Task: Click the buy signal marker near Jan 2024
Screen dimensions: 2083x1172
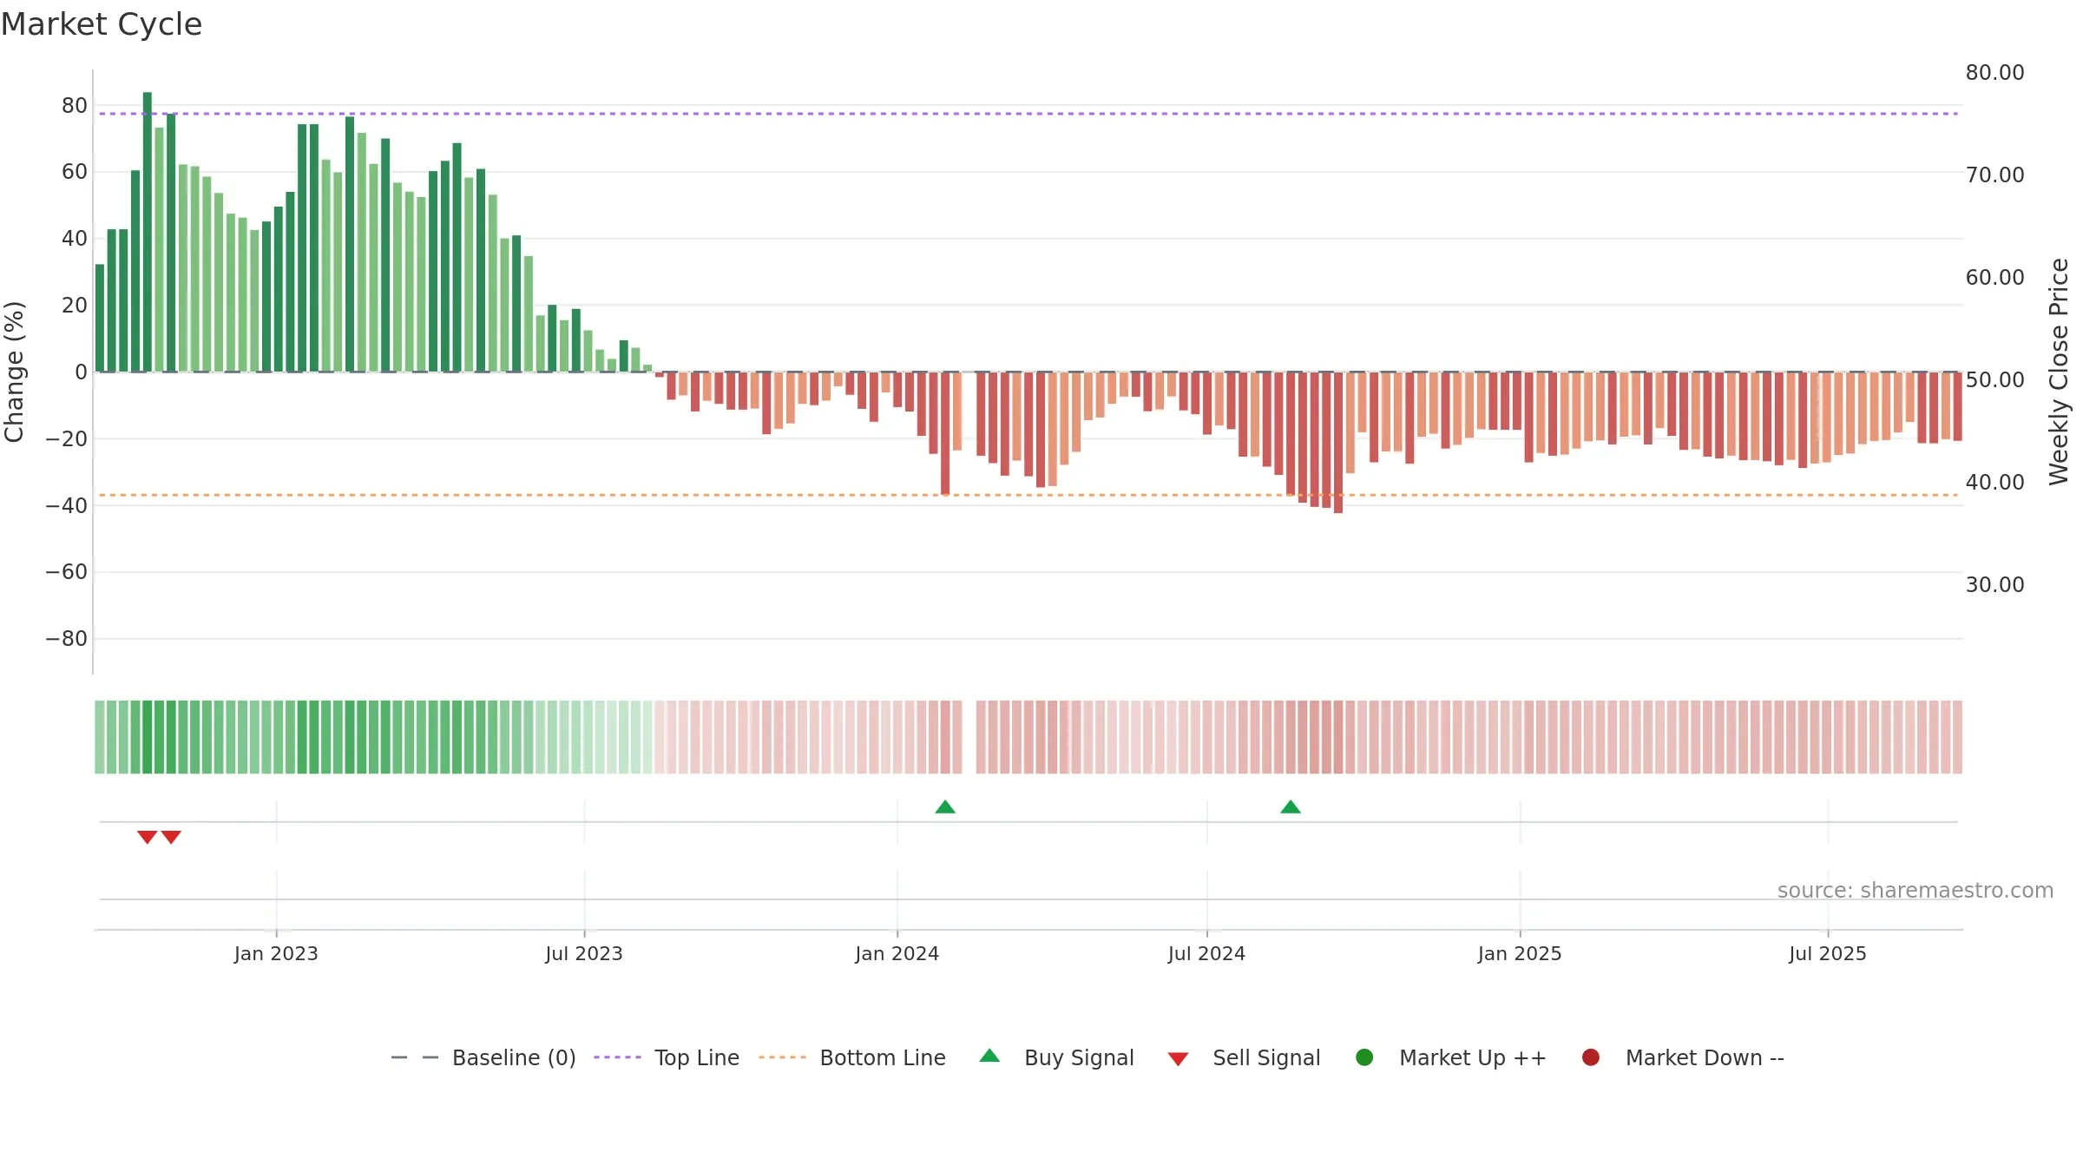Action: click(945, 807)
